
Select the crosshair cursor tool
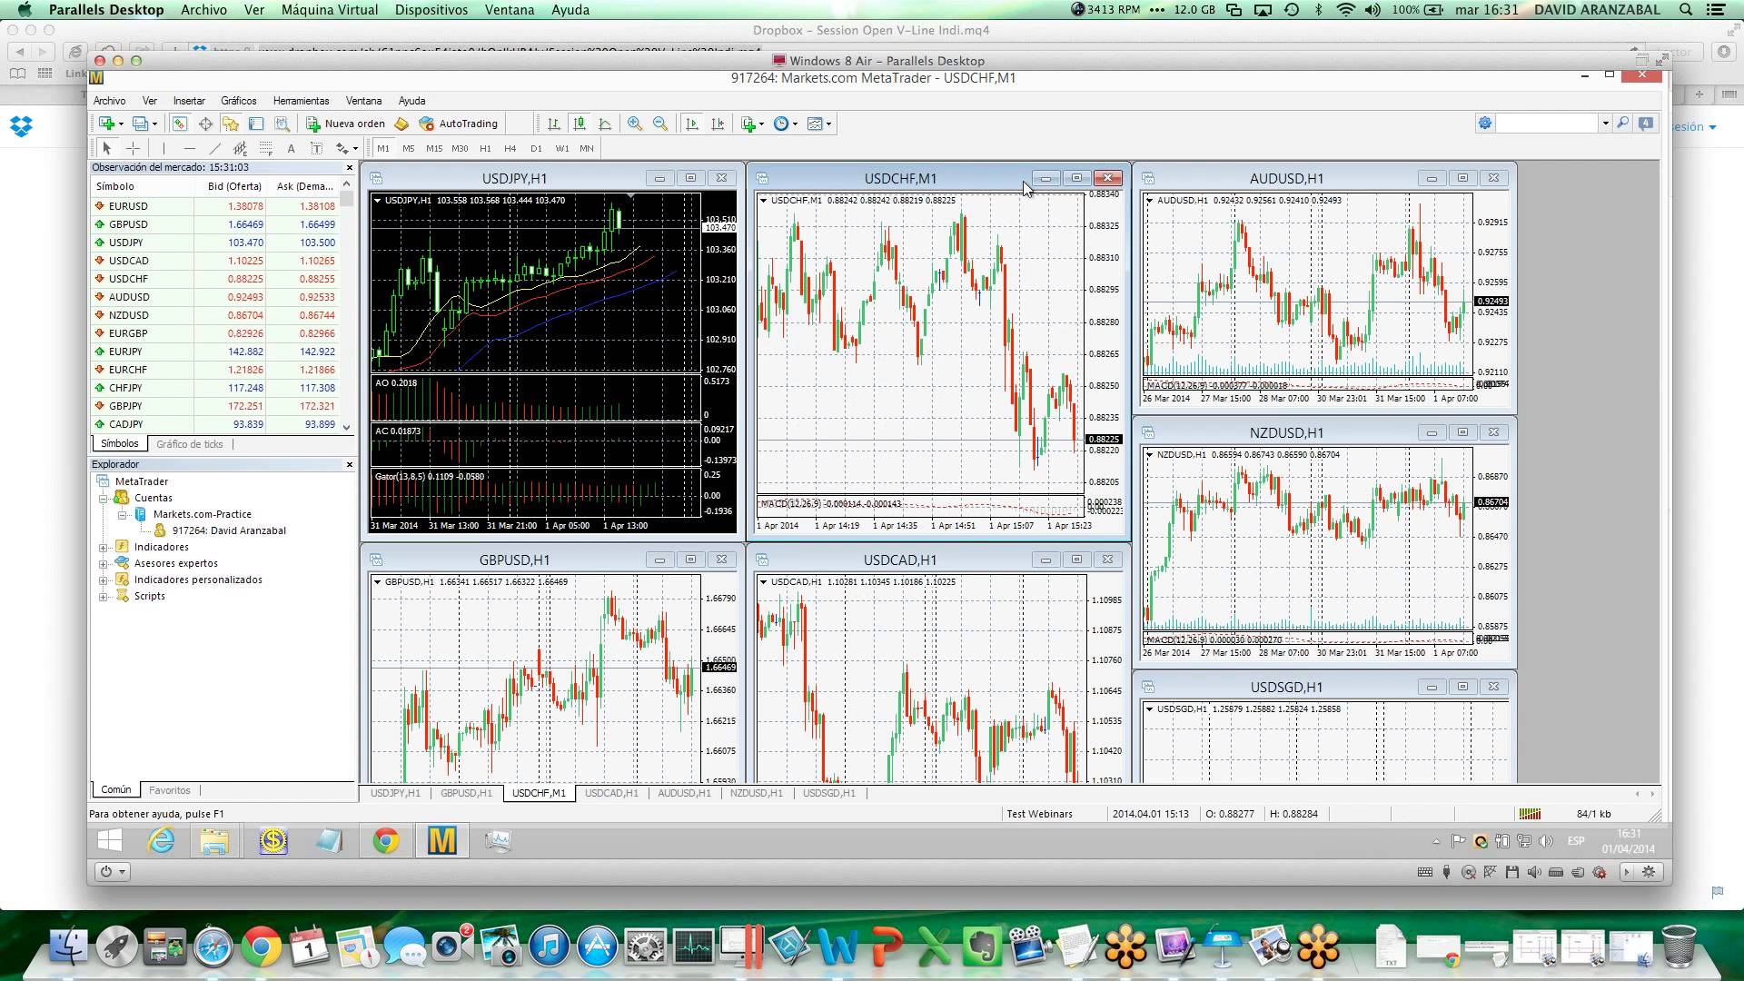tap(134, 148)
